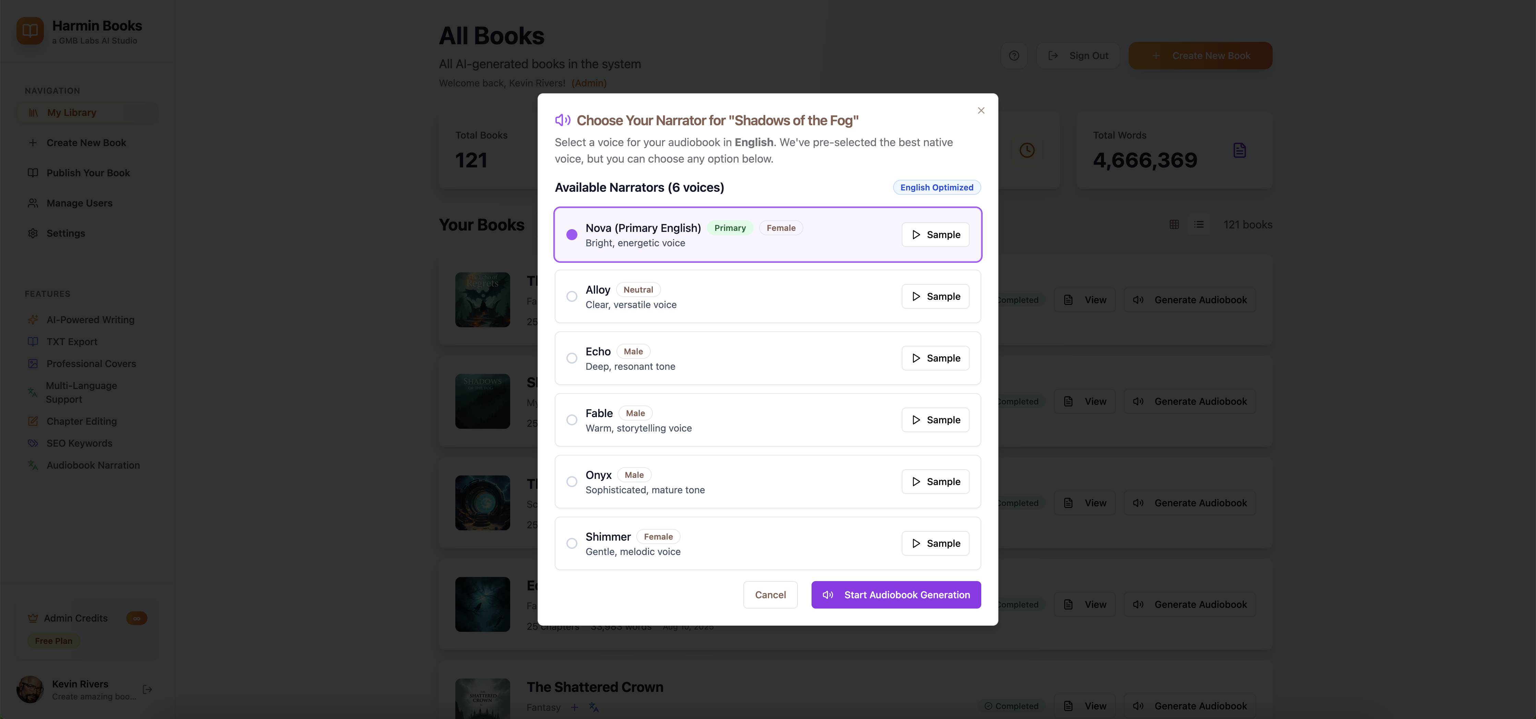Open Shadows of the Fog cover thumbnail
The height and width of the screenshot is (719, 1536).
tap(482, 402)
